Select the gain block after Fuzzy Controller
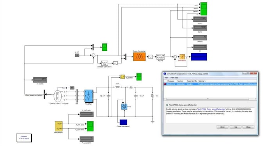 [x=151, y=57]
